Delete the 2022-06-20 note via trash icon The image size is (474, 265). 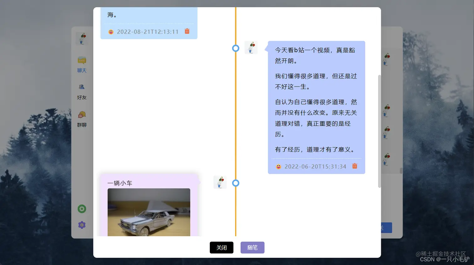coord(354,166)
